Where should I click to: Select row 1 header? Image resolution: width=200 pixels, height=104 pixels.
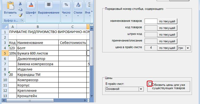5,32
